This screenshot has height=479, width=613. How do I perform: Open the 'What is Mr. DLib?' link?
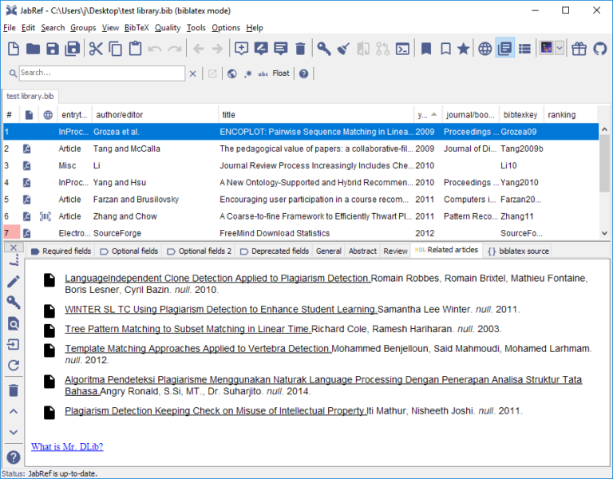tap(67, 446)
